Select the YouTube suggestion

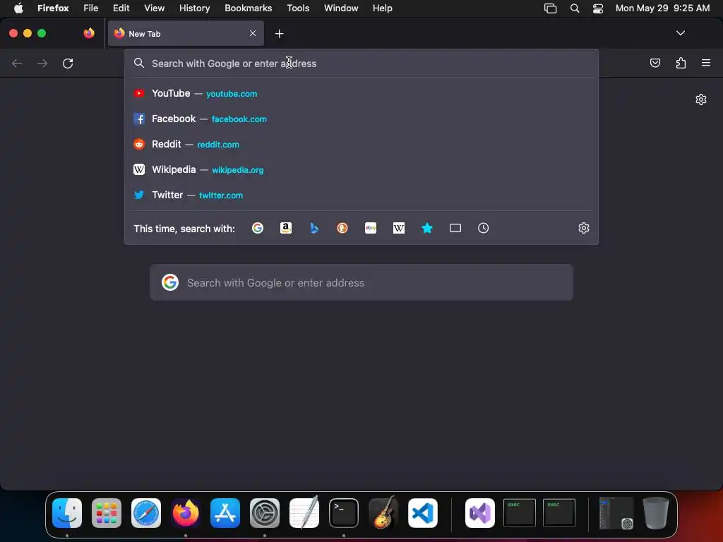coord(361,94)
